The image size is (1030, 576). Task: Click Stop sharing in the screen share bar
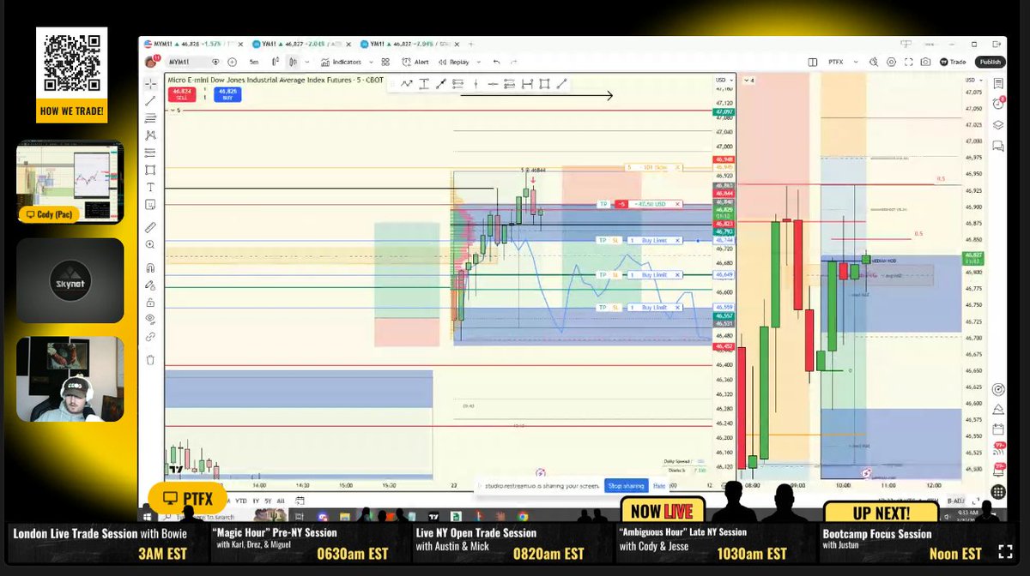click(x=626, y=485)
